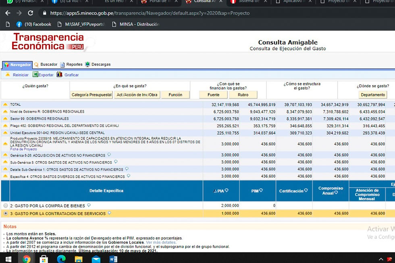Click the Exportar Excel icon
Image resolution: width=395 pixels, height=263 pixels.
click(35, 75)
